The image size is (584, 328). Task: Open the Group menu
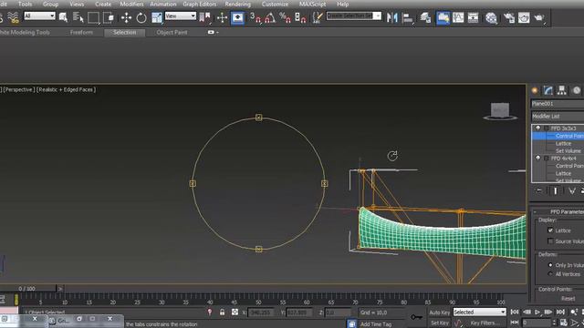51,4
